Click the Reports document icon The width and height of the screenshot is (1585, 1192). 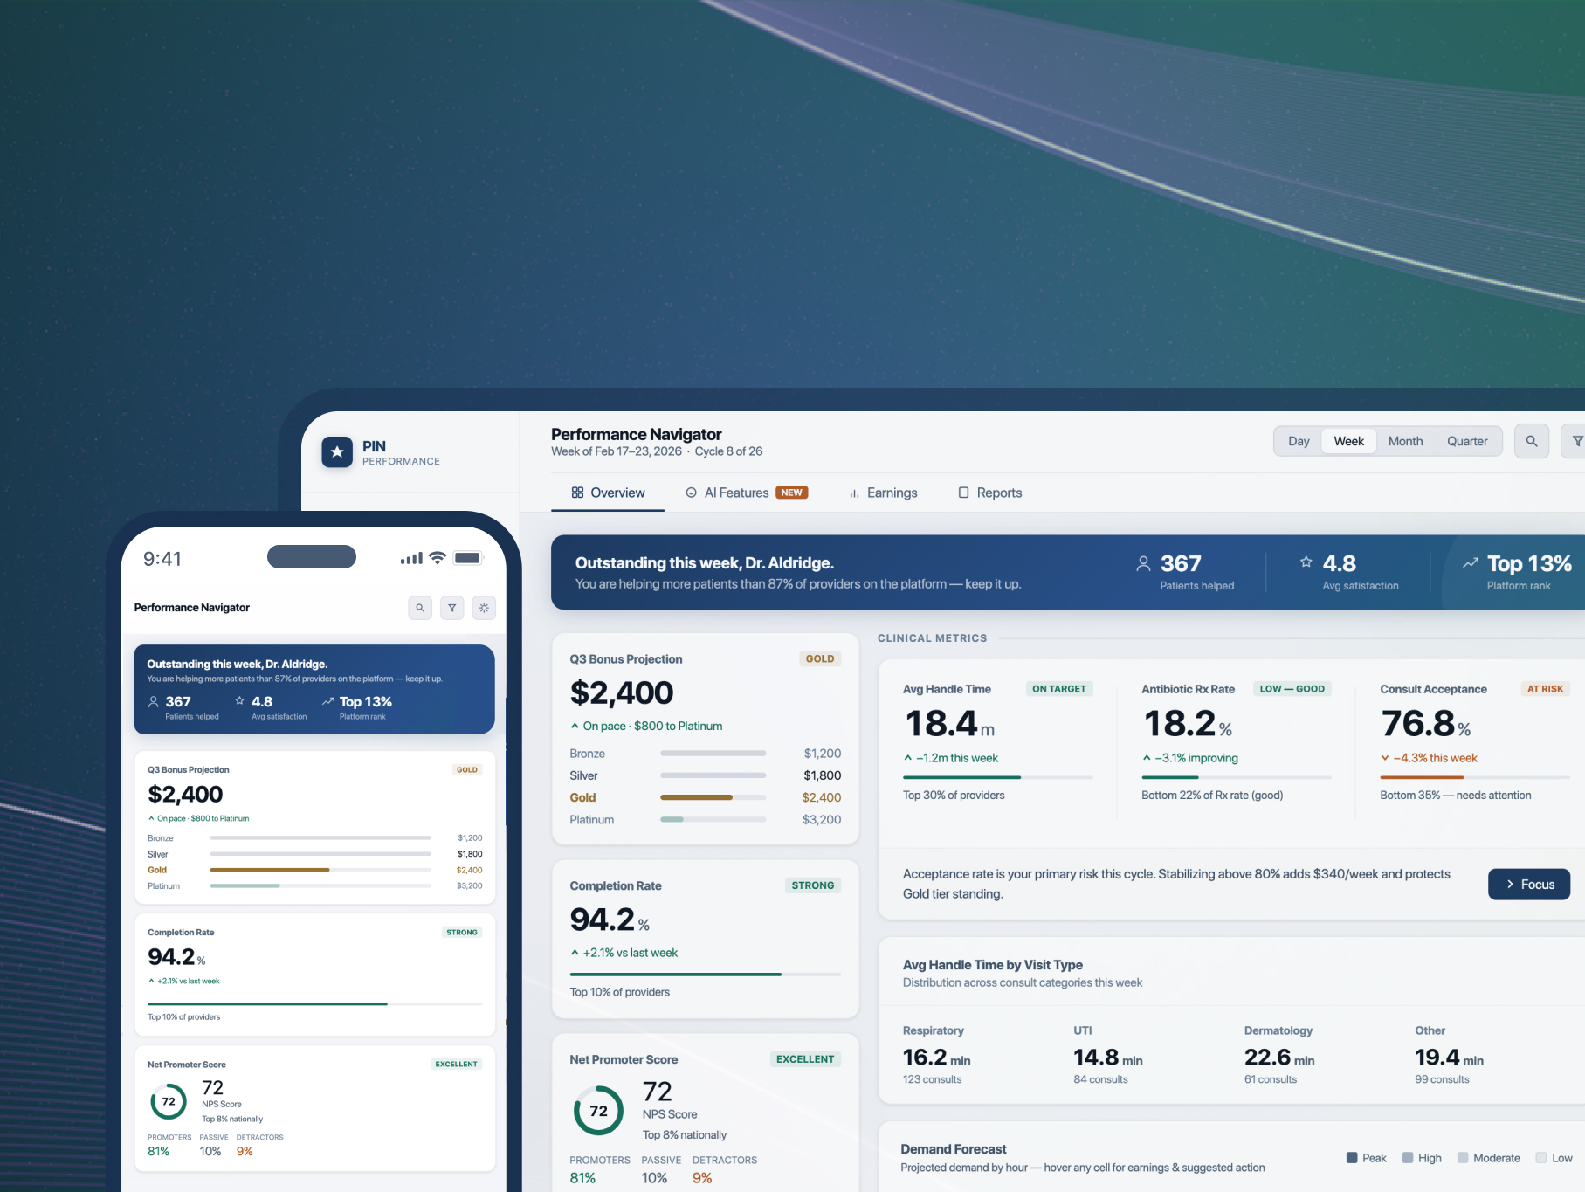[963, 493]
